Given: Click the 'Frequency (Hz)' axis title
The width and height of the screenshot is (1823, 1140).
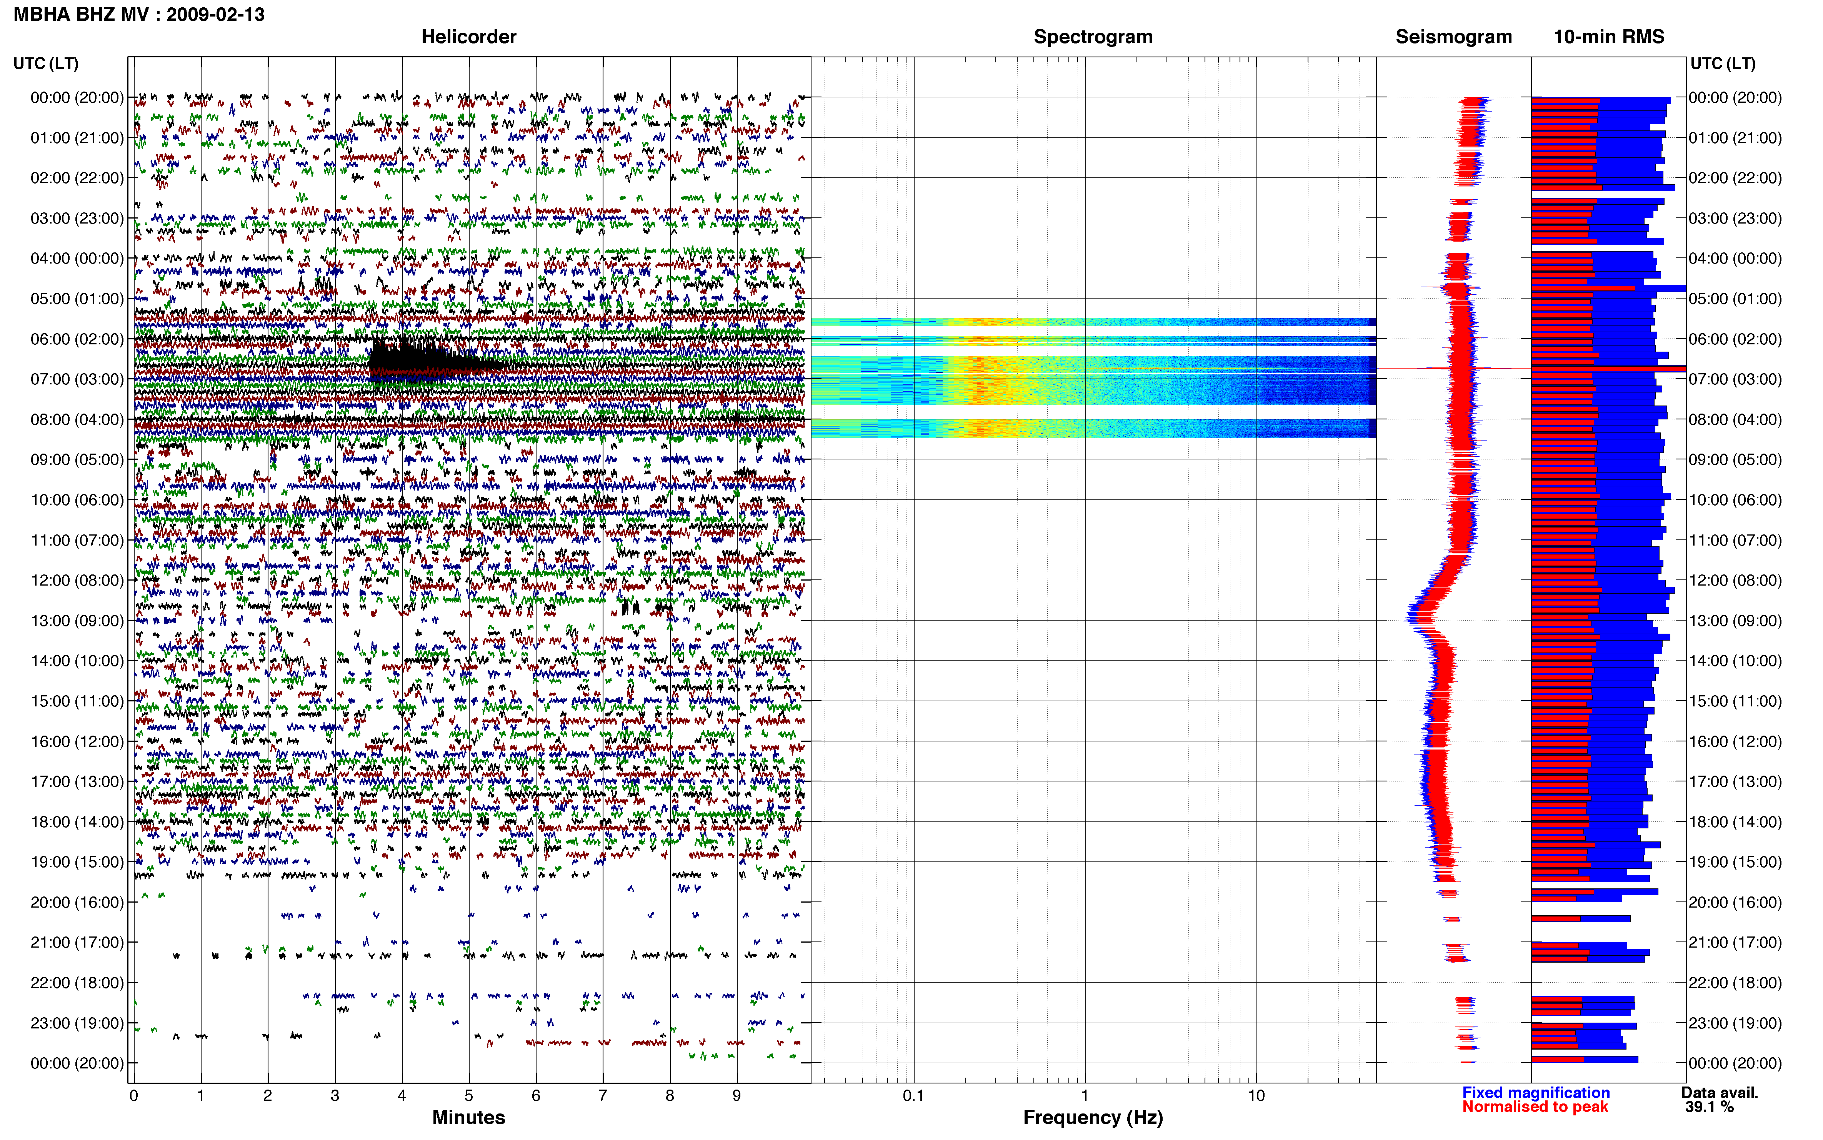Looking at the screenshot, I should pos(1093,1117).
